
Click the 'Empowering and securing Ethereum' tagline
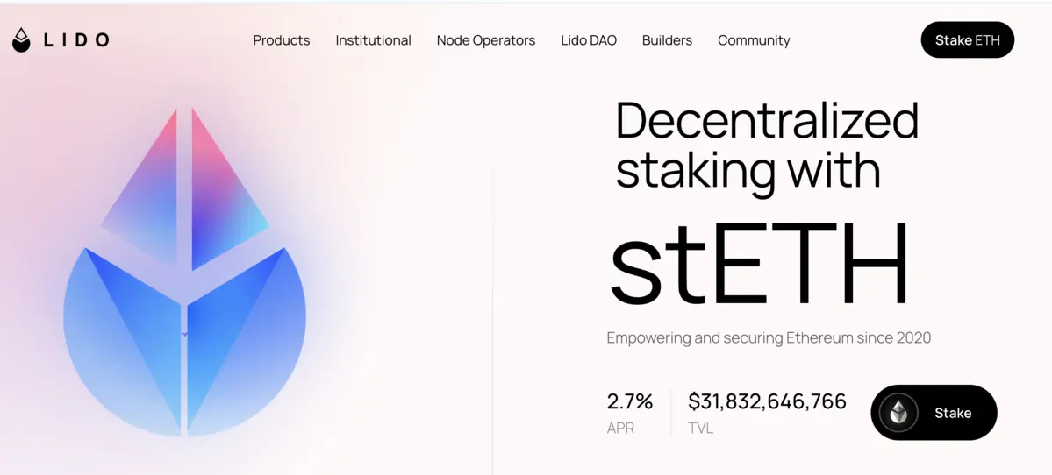(x=769, y=337)
